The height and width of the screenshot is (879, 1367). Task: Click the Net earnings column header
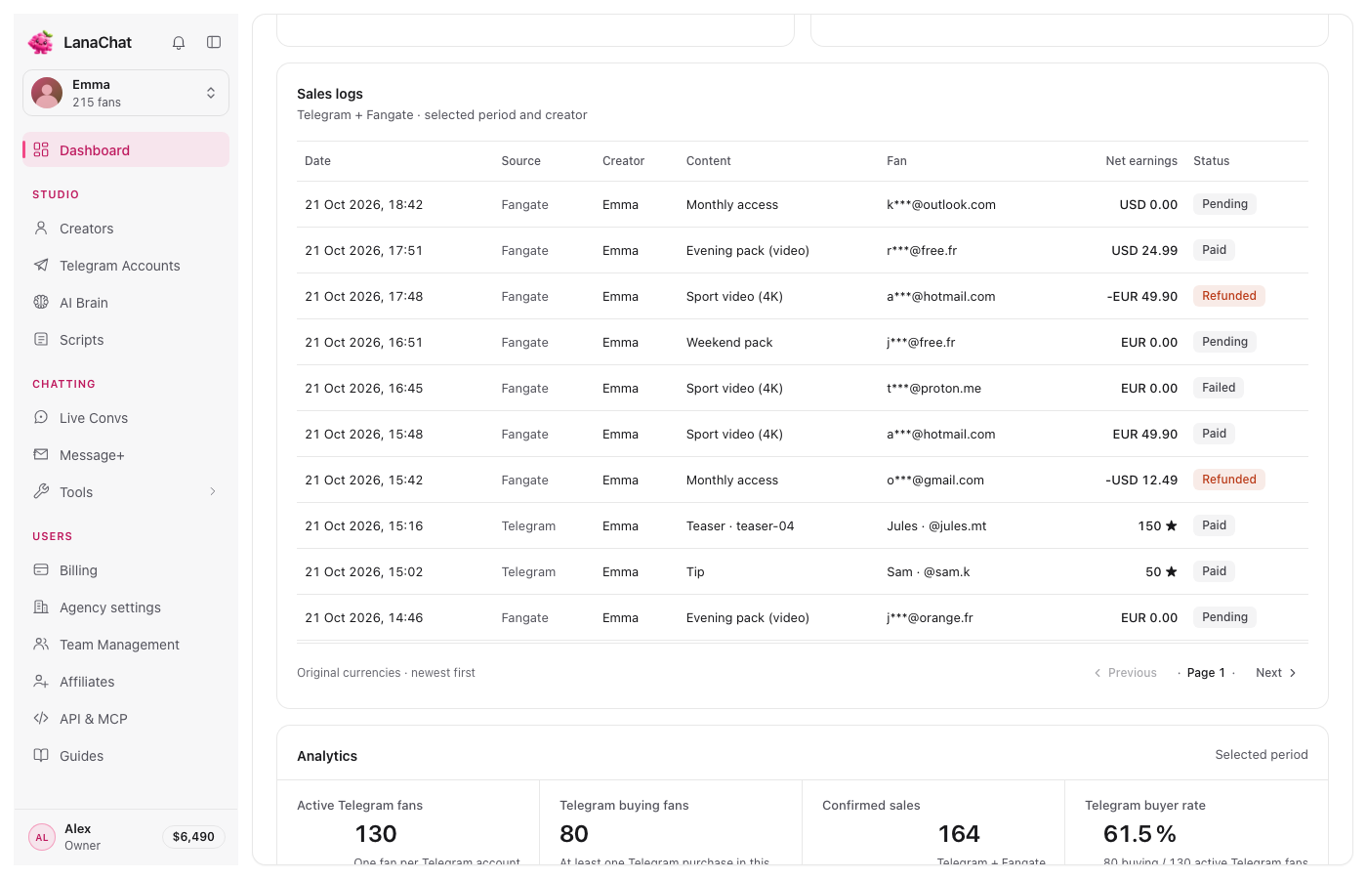point(1141,161)
